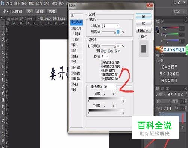Open the 挖空 (Knockout) dropdown

[x=105, y=57]
